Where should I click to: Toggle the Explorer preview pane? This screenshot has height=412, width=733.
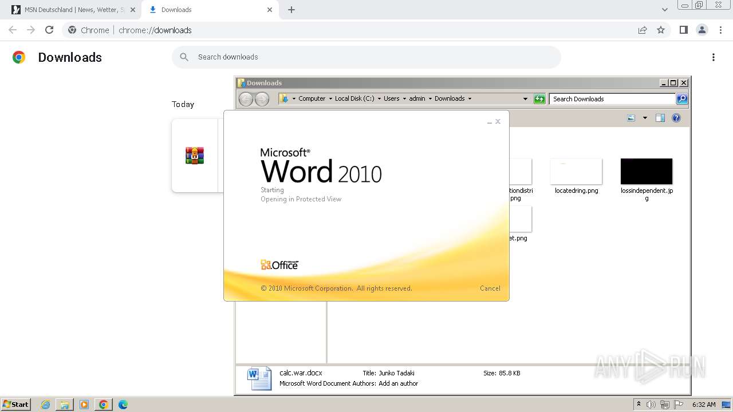[x=660, y=118]
